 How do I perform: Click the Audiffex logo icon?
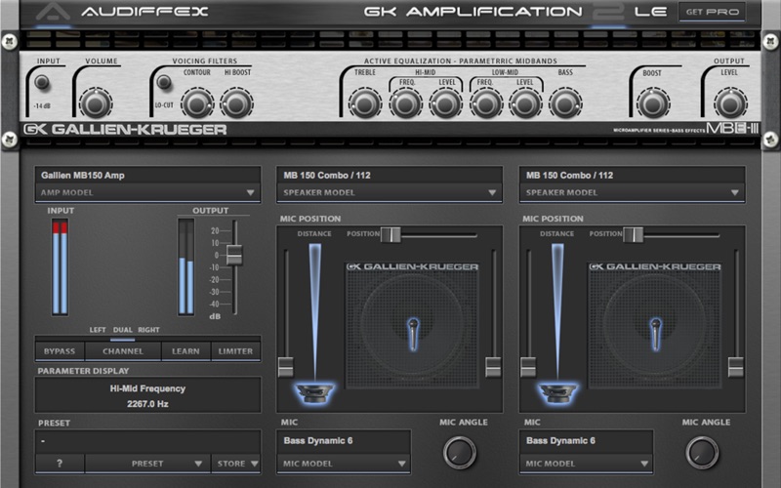(53, 13)
